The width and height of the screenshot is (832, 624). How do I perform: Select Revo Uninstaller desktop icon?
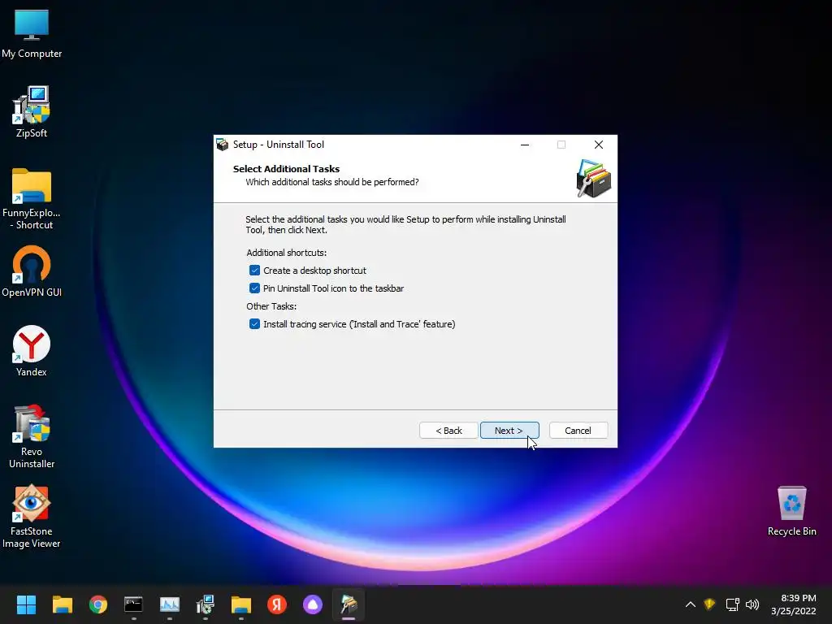click(x=32, y=436)
